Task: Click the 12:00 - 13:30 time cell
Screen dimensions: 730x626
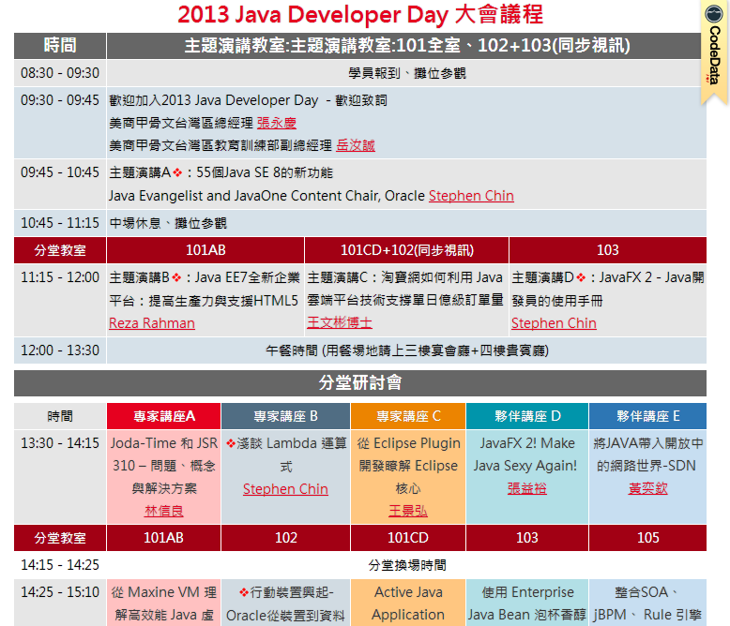Action: (x=60, y=350)
